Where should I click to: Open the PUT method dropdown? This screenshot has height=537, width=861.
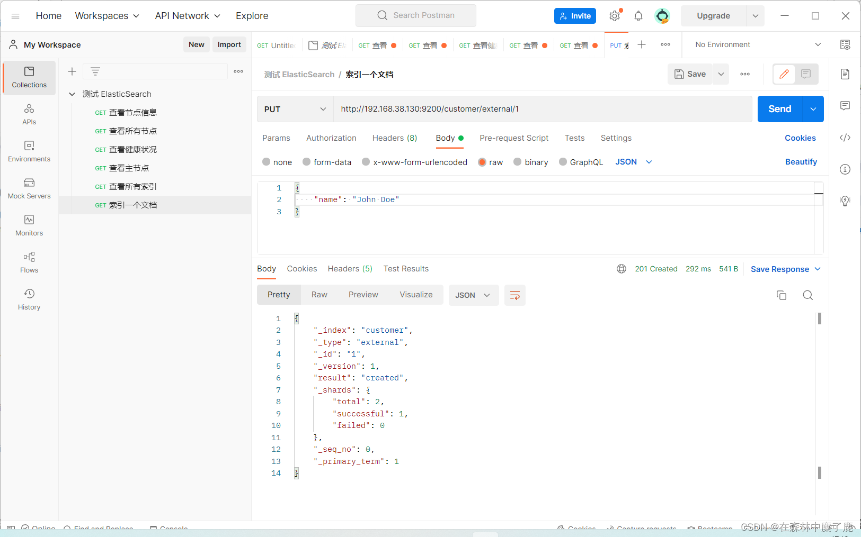coord(295,109)
